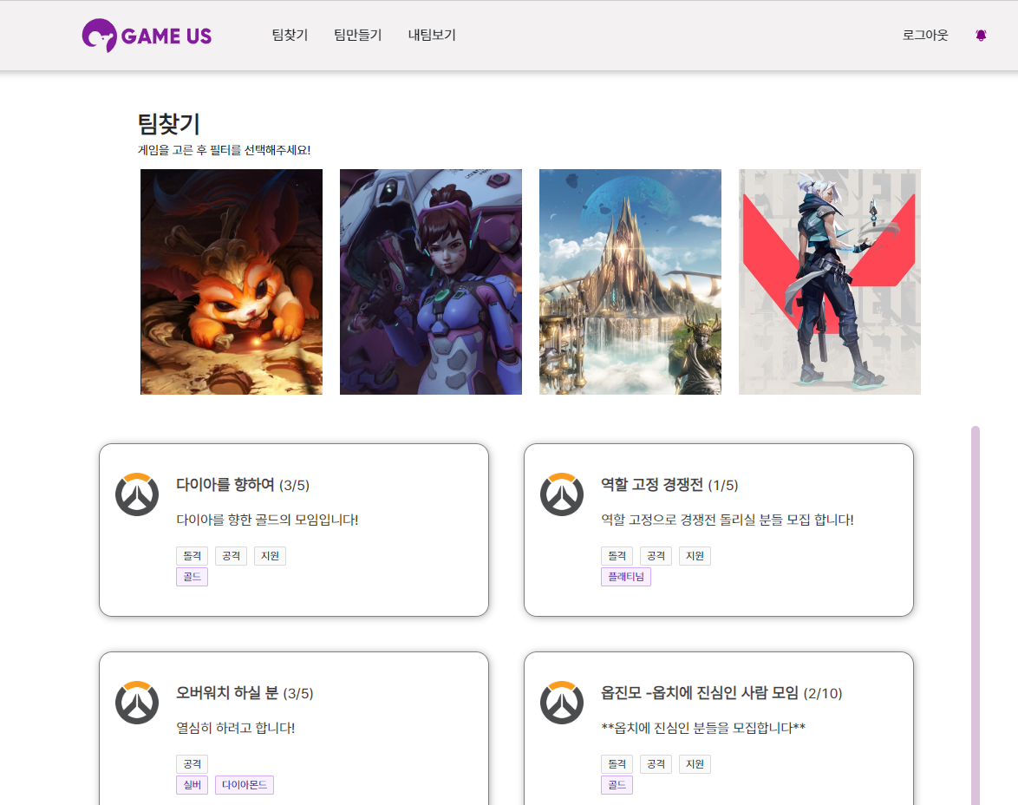The height and width of the screenshot is (805, 1018).
Task: Open the notification bell icon
Action: click(x=981, y=35)
